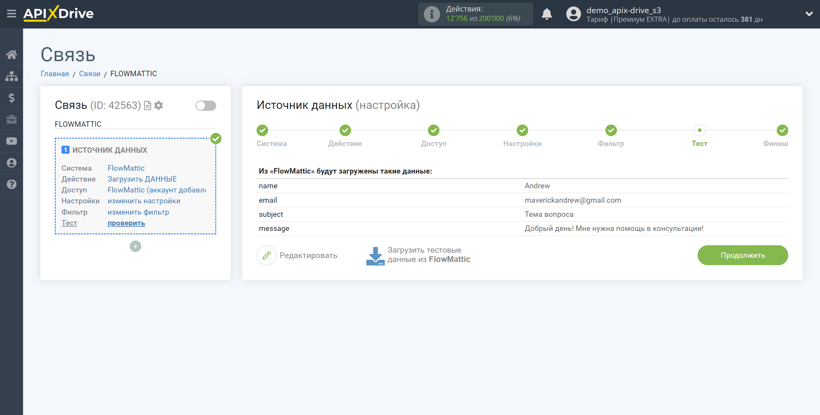The width and height of the screenshot is (820, 415).
Task: Select the maverickandrew@gmail.com value
Action: (573, 200)
